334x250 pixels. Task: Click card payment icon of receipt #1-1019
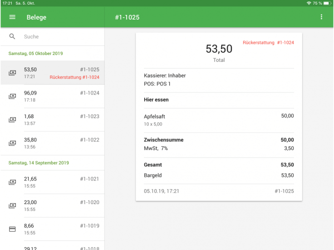pos(12,229)
